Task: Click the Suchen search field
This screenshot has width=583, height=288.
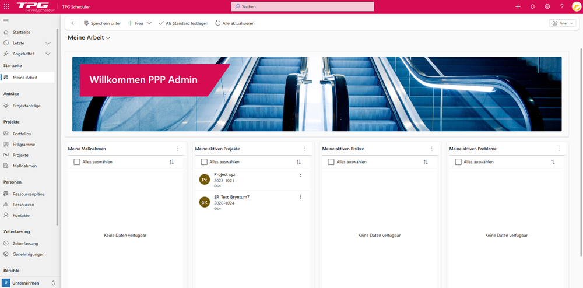Action: pos(303,6)
